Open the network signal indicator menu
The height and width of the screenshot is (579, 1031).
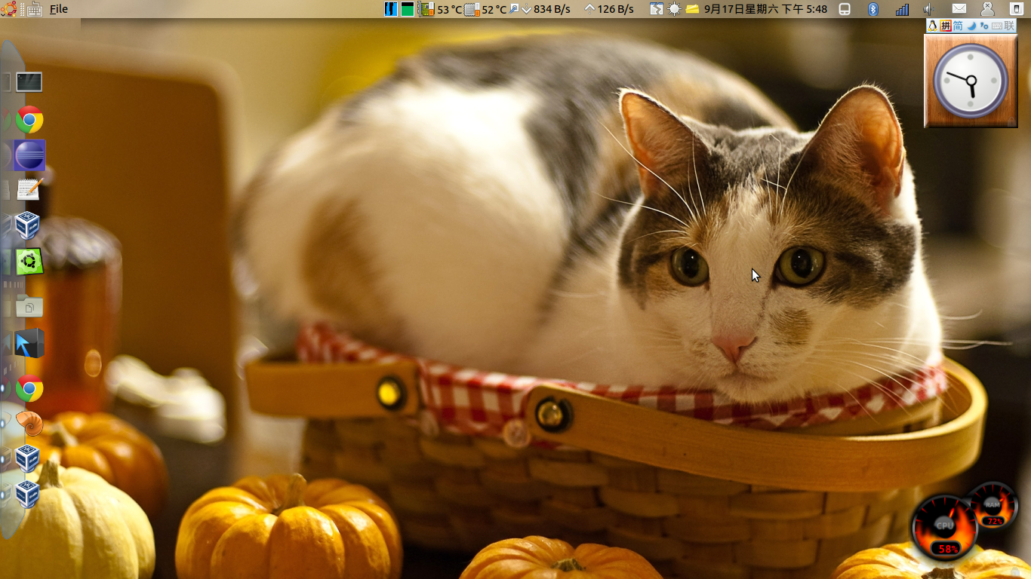[902, 9]
